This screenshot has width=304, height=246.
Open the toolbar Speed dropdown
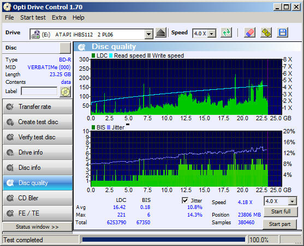[212, 34]
